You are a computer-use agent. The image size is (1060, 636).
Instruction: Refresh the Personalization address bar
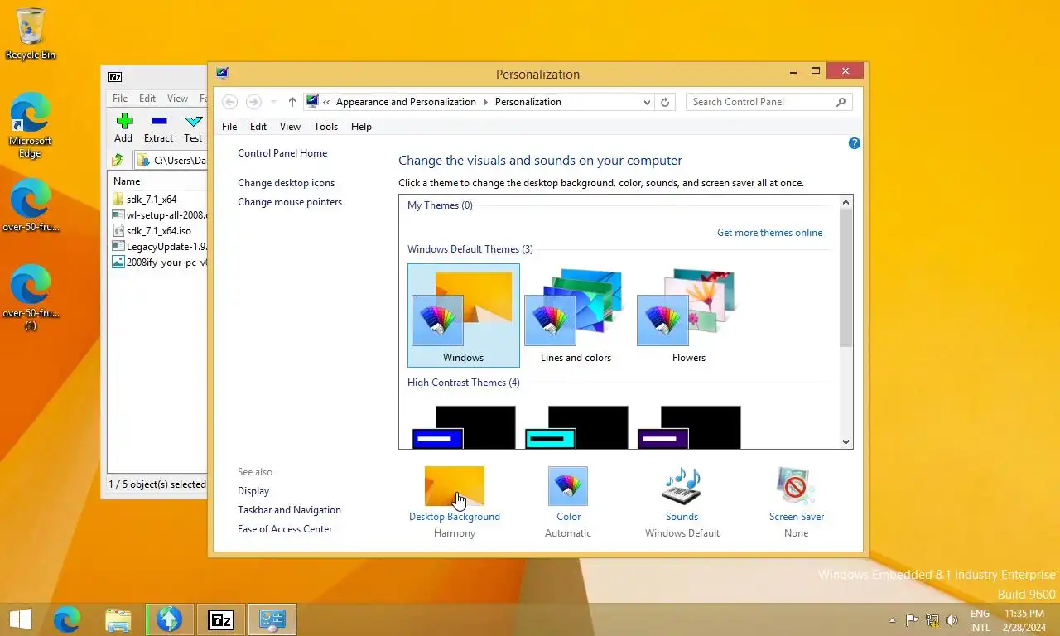click(665, 102)
